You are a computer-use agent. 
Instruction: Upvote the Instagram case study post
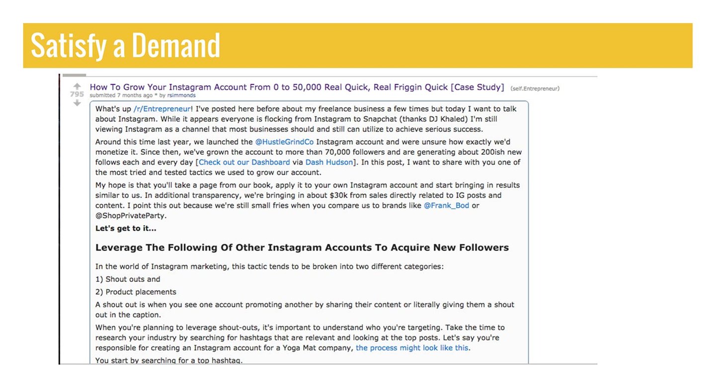77,86
